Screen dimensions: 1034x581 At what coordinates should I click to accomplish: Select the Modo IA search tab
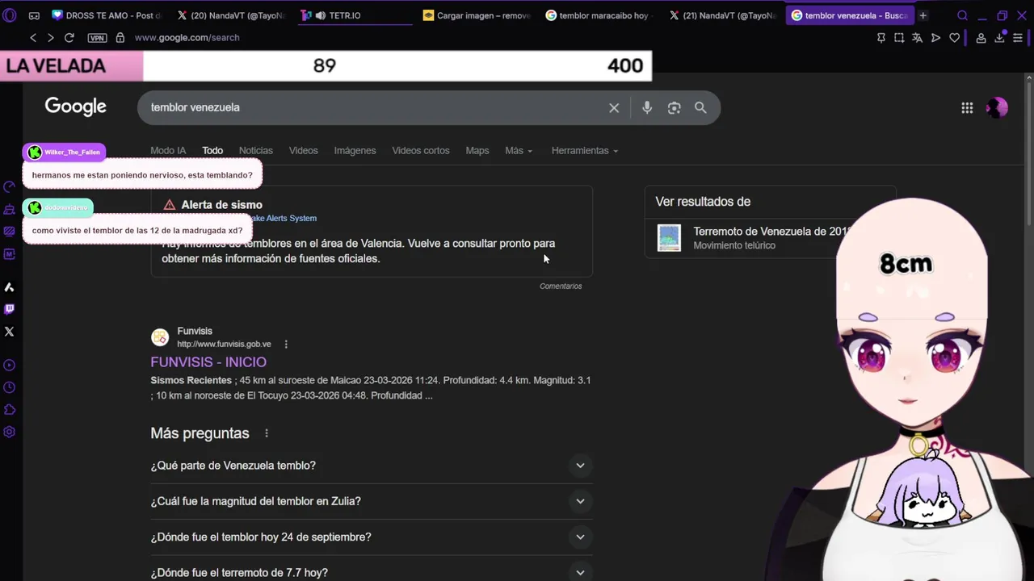168,151
